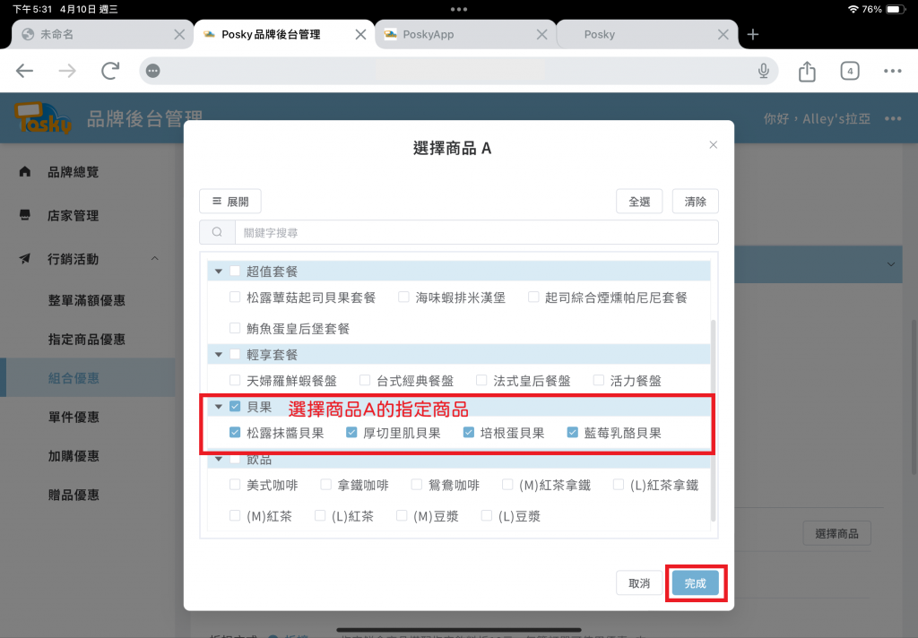Click 全選 to select all products
This screenshot has height=638, width=918.
tap(639, 202)
